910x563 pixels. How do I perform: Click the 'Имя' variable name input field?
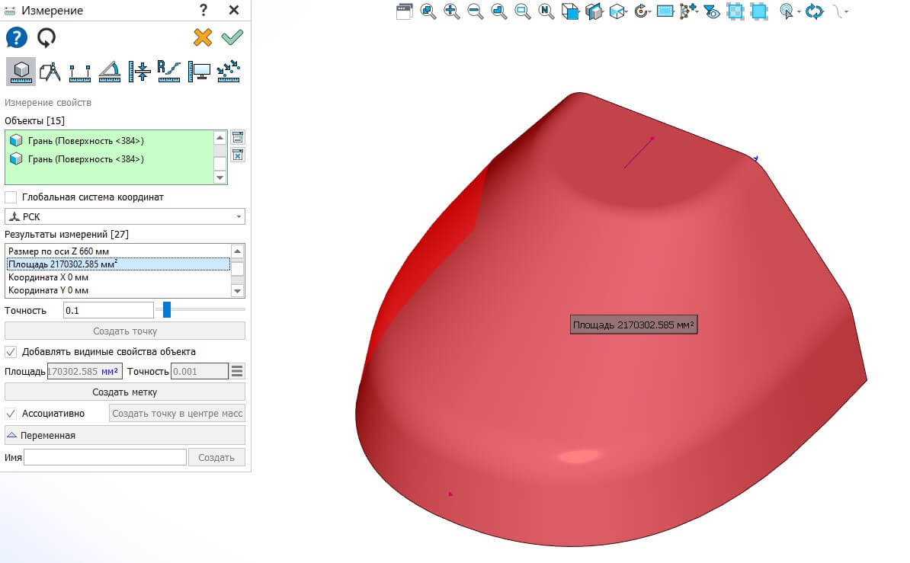point(105,457)
